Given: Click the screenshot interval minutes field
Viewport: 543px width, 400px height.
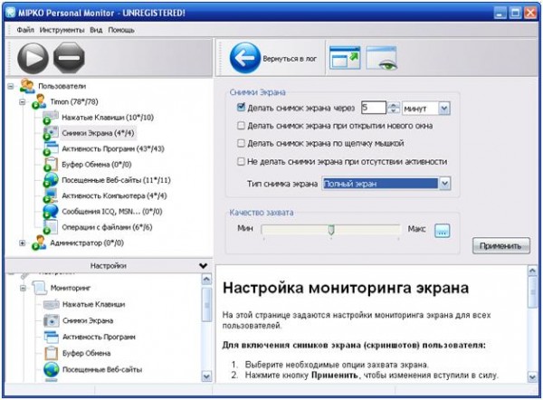Looking at the screenshot, I should click(x=373, y=108).
